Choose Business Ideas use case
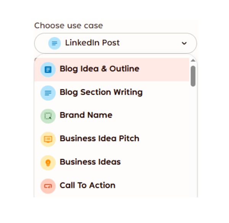The width and height of the screenshot is (229, 223). (x=112, y=163)
